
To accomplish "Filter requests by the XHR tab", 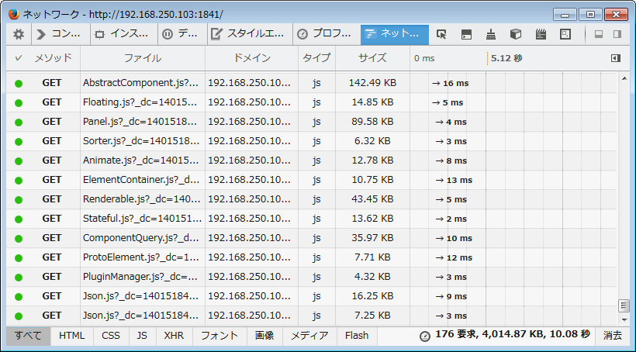I will 174,336.
